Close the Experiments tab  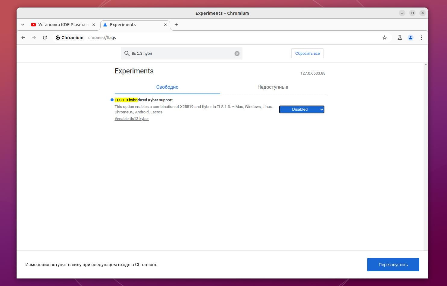tap(165, 25)
